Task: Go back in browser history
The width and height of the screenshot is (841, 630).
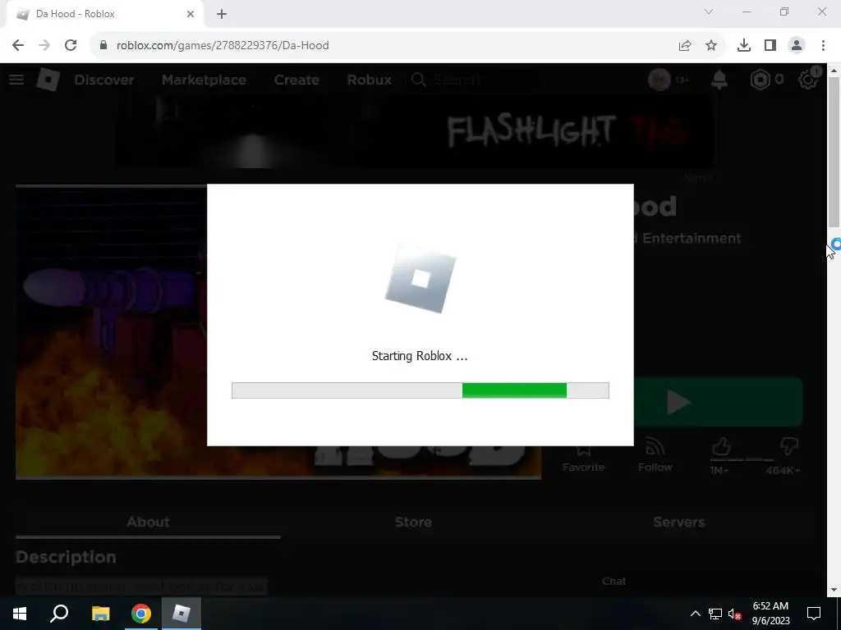Action: click(18, 45)
